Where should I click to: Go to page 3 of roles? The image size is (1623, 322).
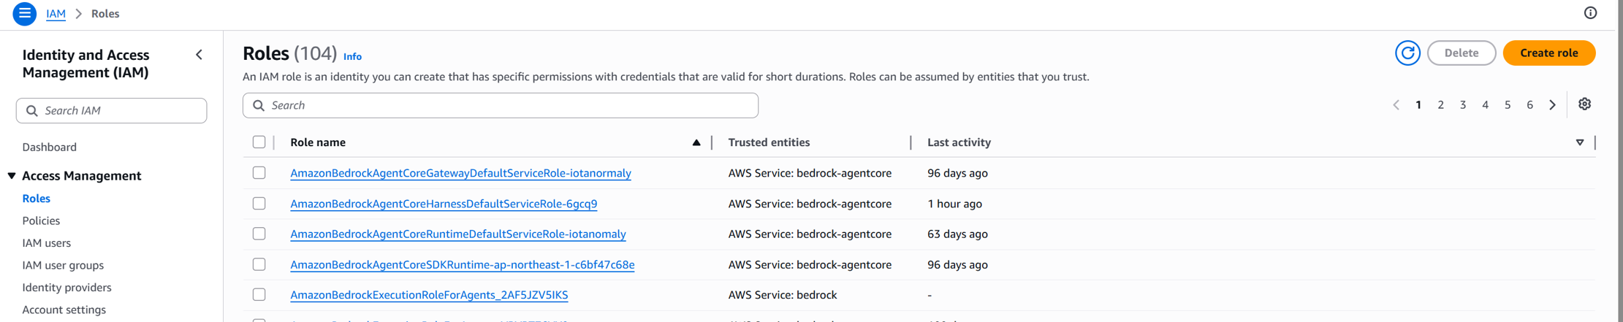(1463, 105)
